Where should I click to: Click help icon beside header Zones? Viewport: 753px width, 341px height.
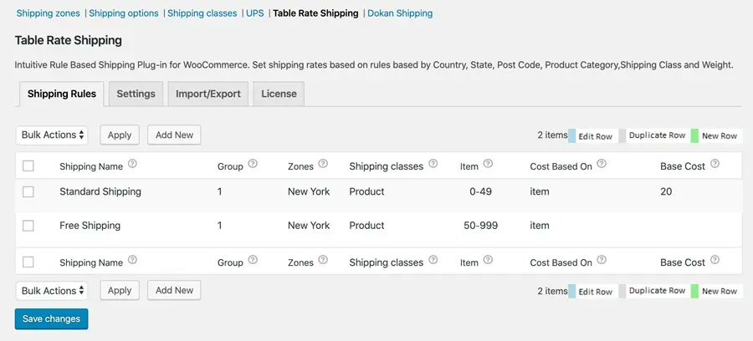click(x=323, y=165)
